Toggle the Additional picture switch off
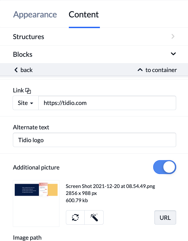The image size is (188, 241). (165, 167)
